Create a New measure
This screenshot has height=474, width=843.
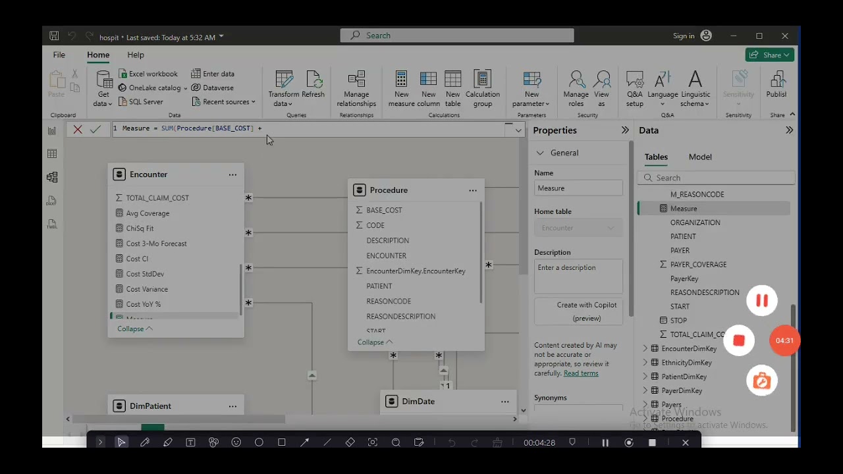coord(401,88)
